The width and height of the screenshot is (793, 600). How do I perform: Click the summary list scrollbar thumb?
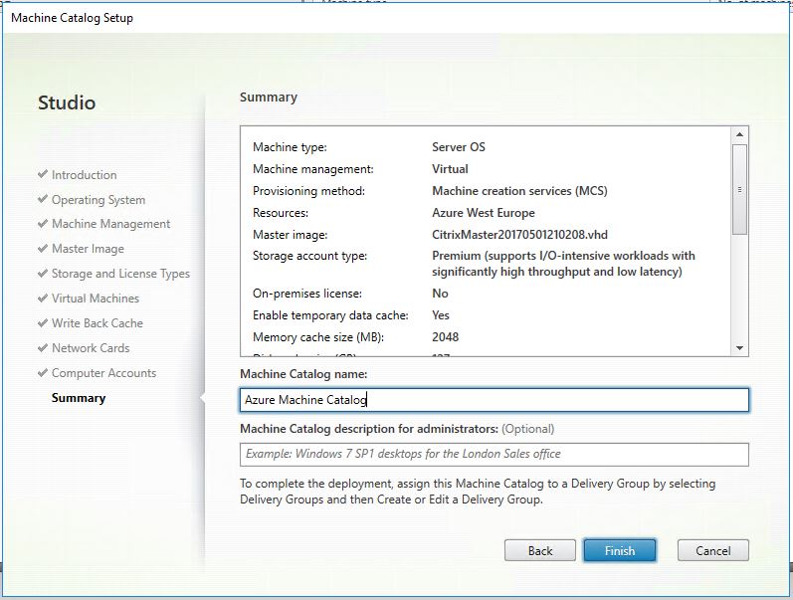pyautogui.click(x=739, y=189)
